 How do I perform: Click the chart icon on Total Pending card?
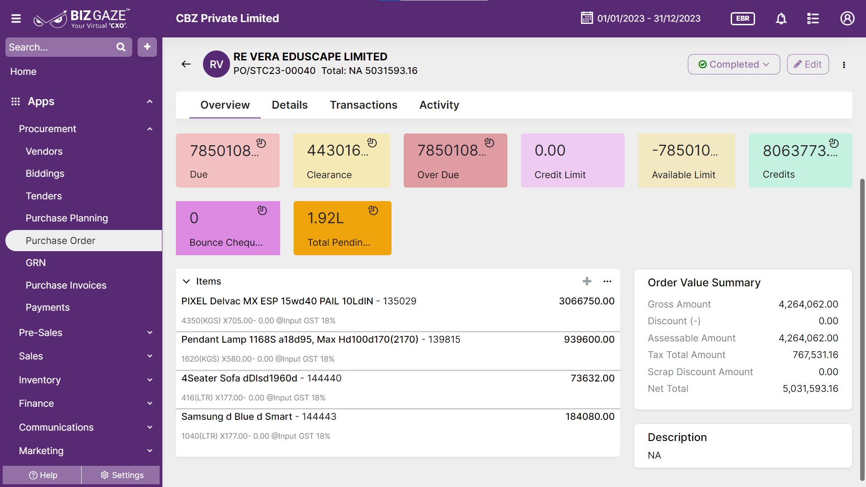tap(373, 210)
